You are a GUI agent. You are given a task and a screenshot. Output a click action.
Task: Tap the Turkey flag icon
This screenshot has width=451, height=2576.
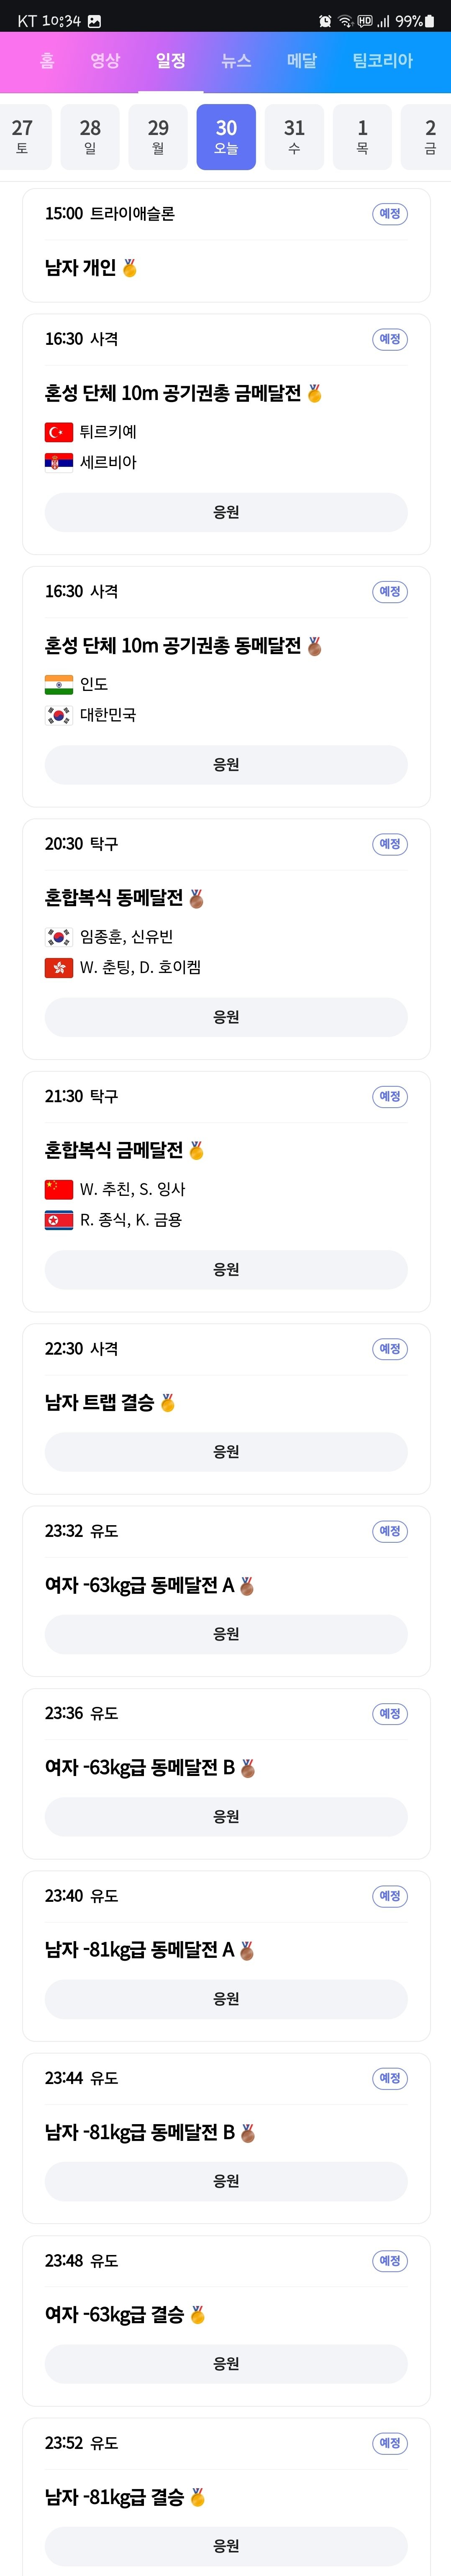click(x=59, y=432)
